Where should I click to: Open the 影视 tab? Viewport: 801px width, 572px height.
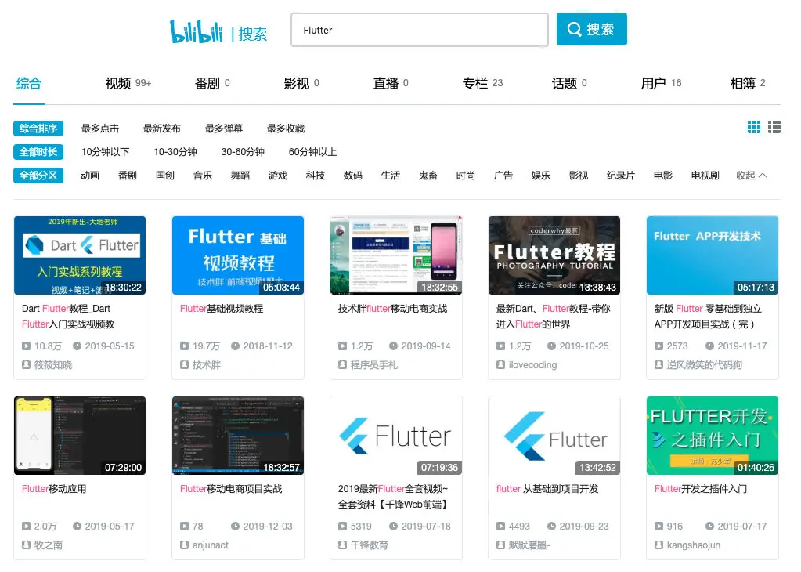[x=301, y=83]
